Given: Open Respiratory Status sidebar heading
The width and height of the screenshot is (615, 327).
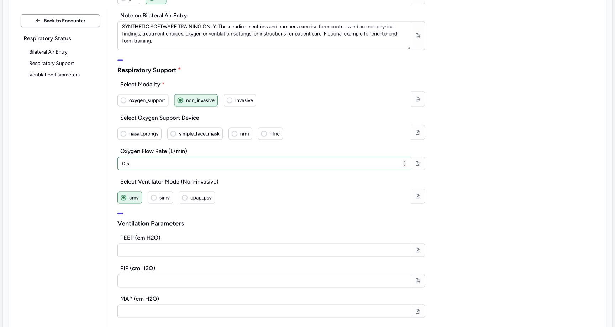Looking at the screenshot, I should click(47, 38).
